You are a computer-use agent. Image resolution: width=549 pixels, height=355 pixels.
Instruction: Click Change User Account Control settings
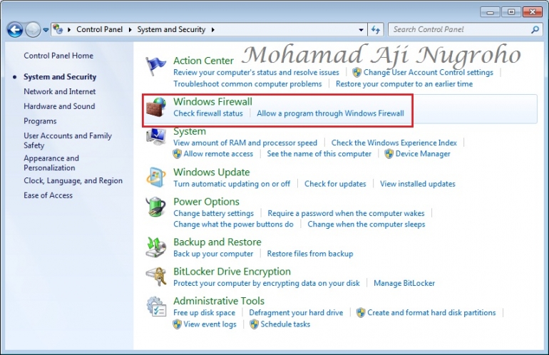[x=429, y=73]
